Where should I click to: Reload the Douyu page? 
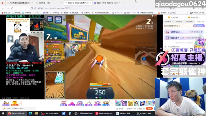click(12, 8)
